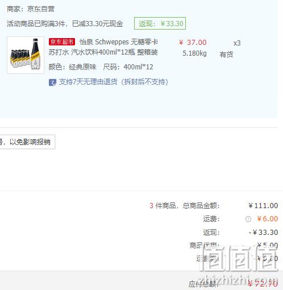The width and height of the screenshot is (283, 290).
Task: Click the x3 quantity label
Action: (x=237, y=43)
